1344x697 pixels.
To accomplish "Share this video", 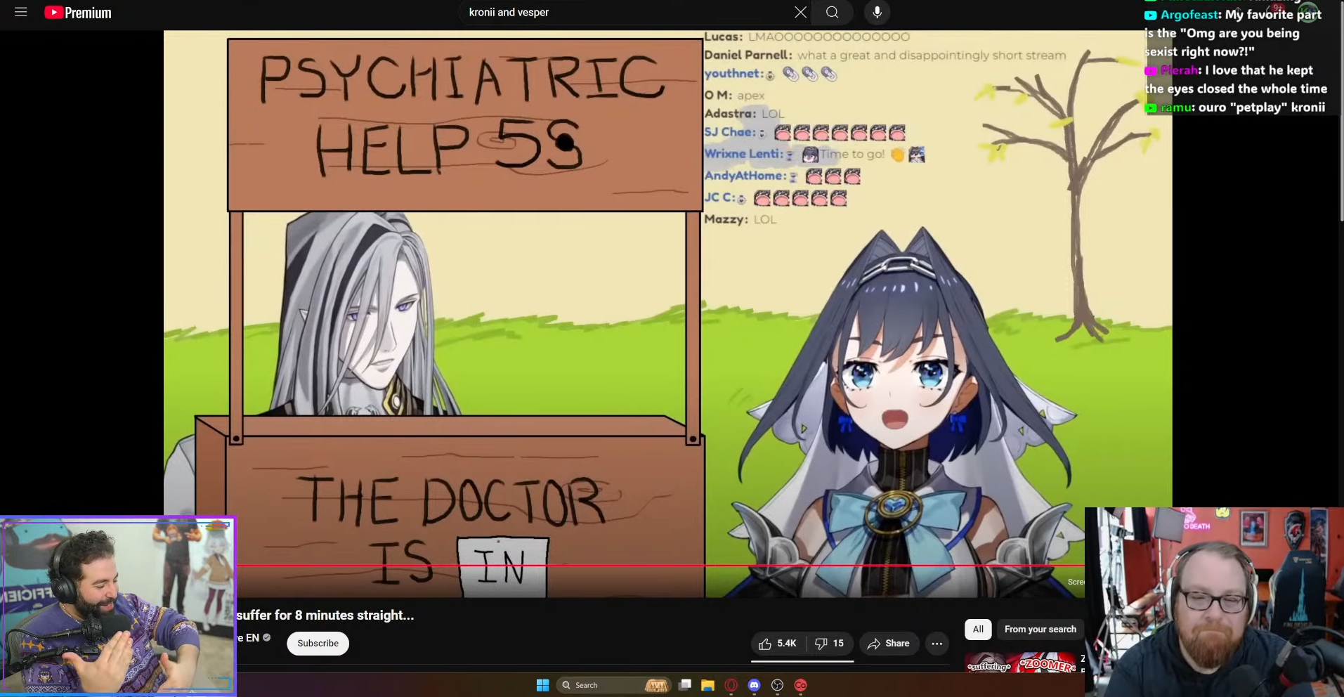I will [x=889, y=644].
